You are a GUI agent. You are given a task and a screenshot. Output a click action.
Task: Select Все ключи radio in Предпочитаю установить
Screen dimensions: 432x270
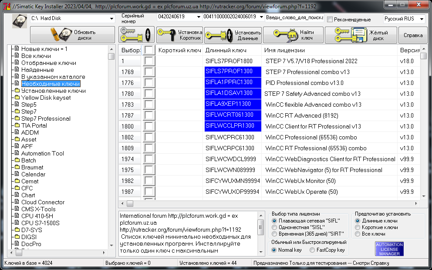pyautogui.click(x=358, y=234)
